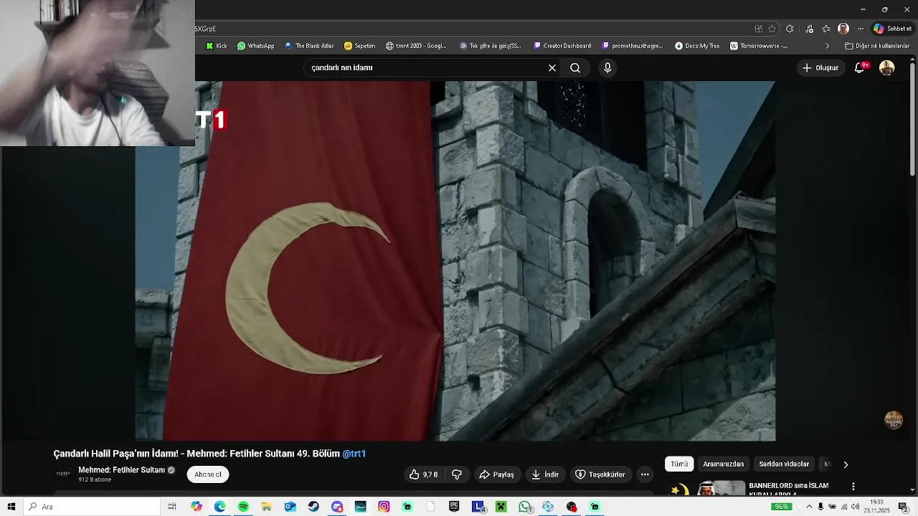Open The Blank Atlas bookmark
This screenshot has width=918, height=516.
[309, 46]
